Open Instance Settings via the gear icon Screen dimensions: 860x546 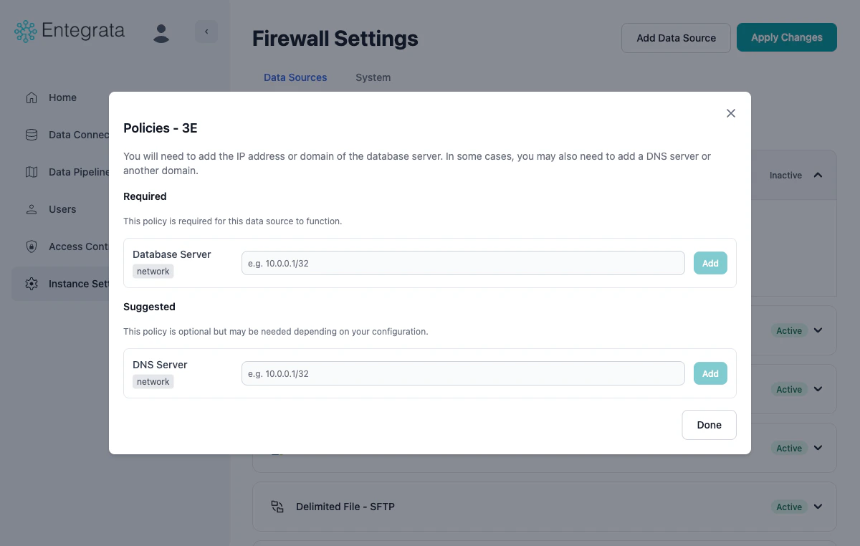point(32,284)
